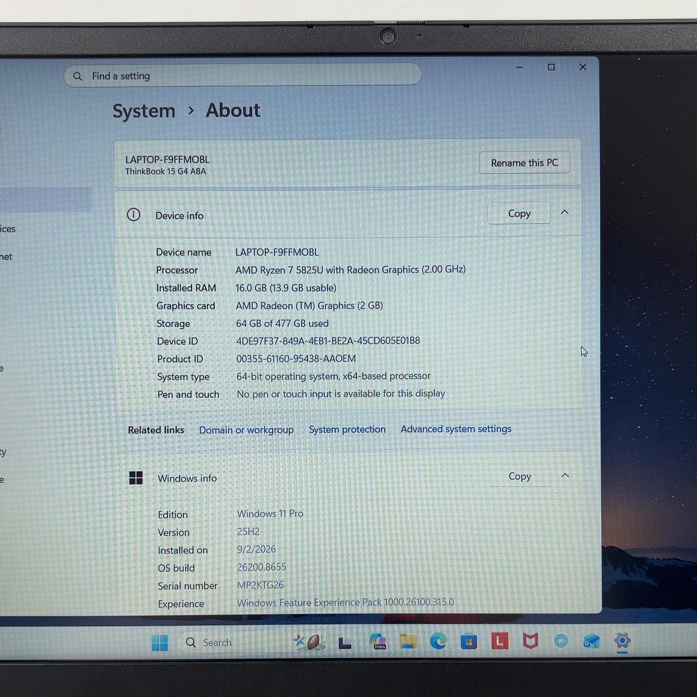Open the Domain or workgroup link
The image size is (697, 697).
[246, 430]
